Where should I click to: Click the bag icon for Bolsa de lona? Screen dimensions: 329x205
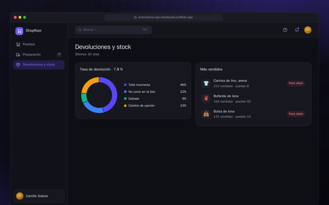pyautogui.click(x=206, y=114)
